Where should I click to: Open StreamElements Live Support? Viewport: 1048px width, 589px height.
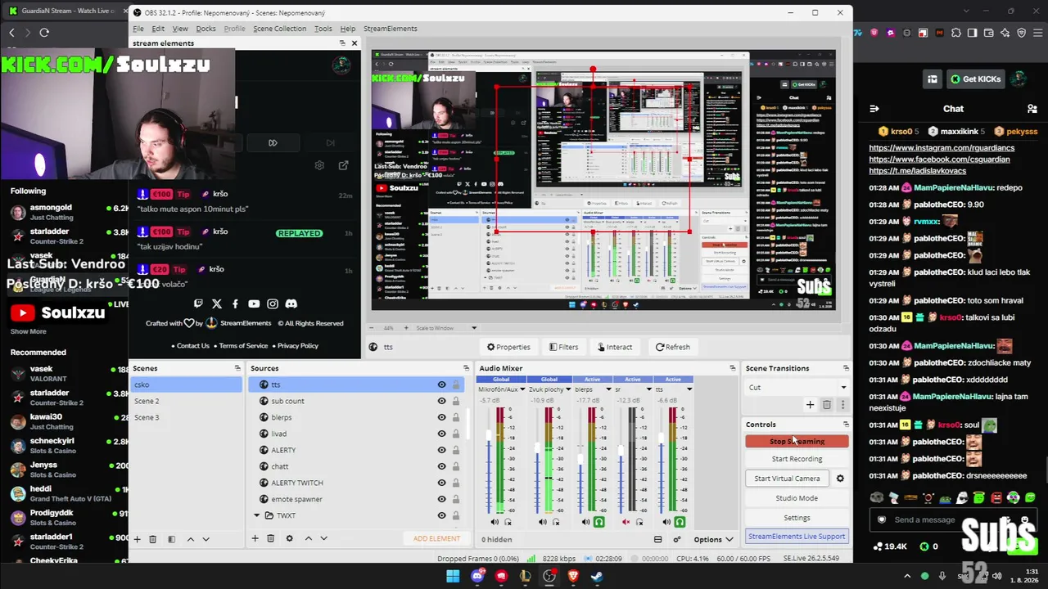[x=797, y=537]
